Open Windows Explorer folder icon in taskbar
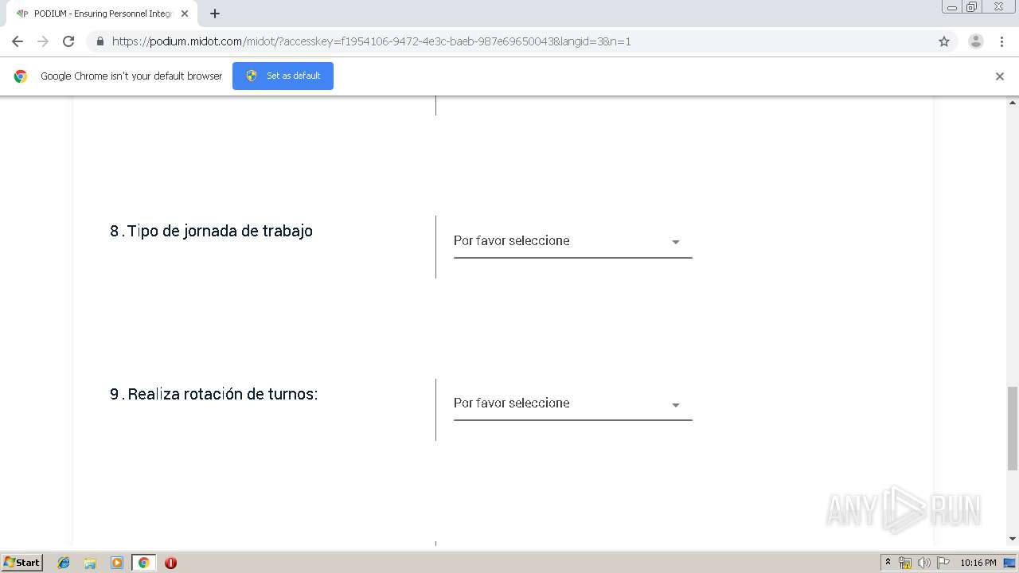This screenshot has height=573, width=1019. click(90, 563)
